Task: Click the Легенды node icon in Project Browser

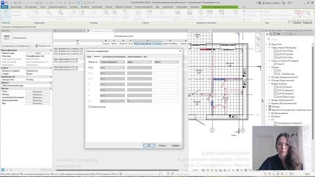Action: pyautogui.click(x=270, y=107)
